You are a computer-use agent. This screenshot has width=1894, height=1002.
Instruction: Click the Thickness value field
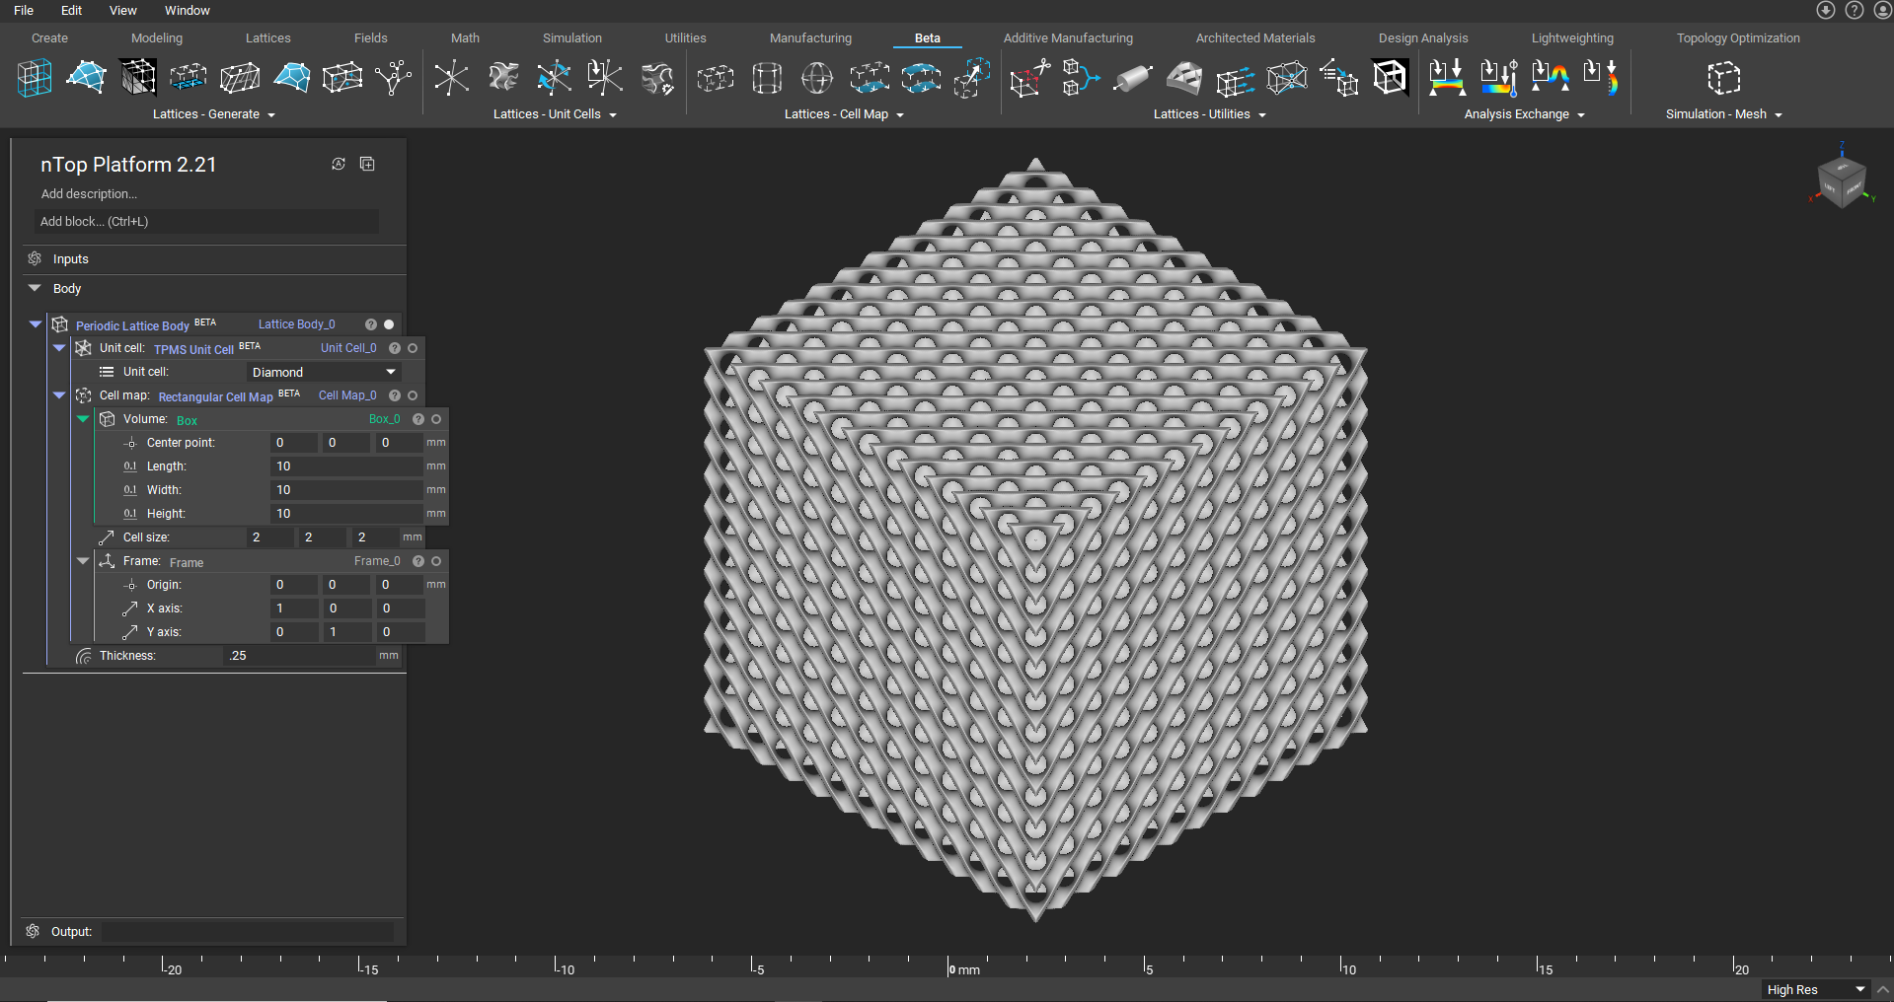300,656
